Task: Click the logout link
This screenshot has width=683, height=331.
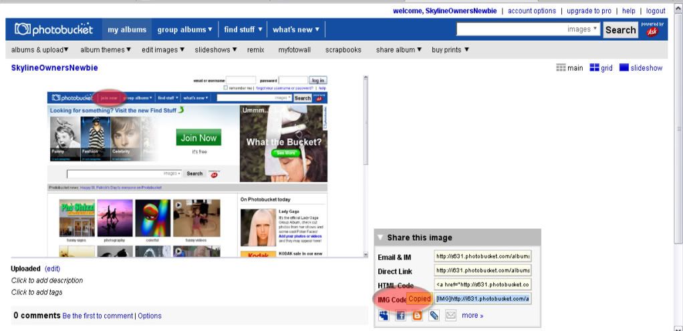Action: click(x=656, y=11)
